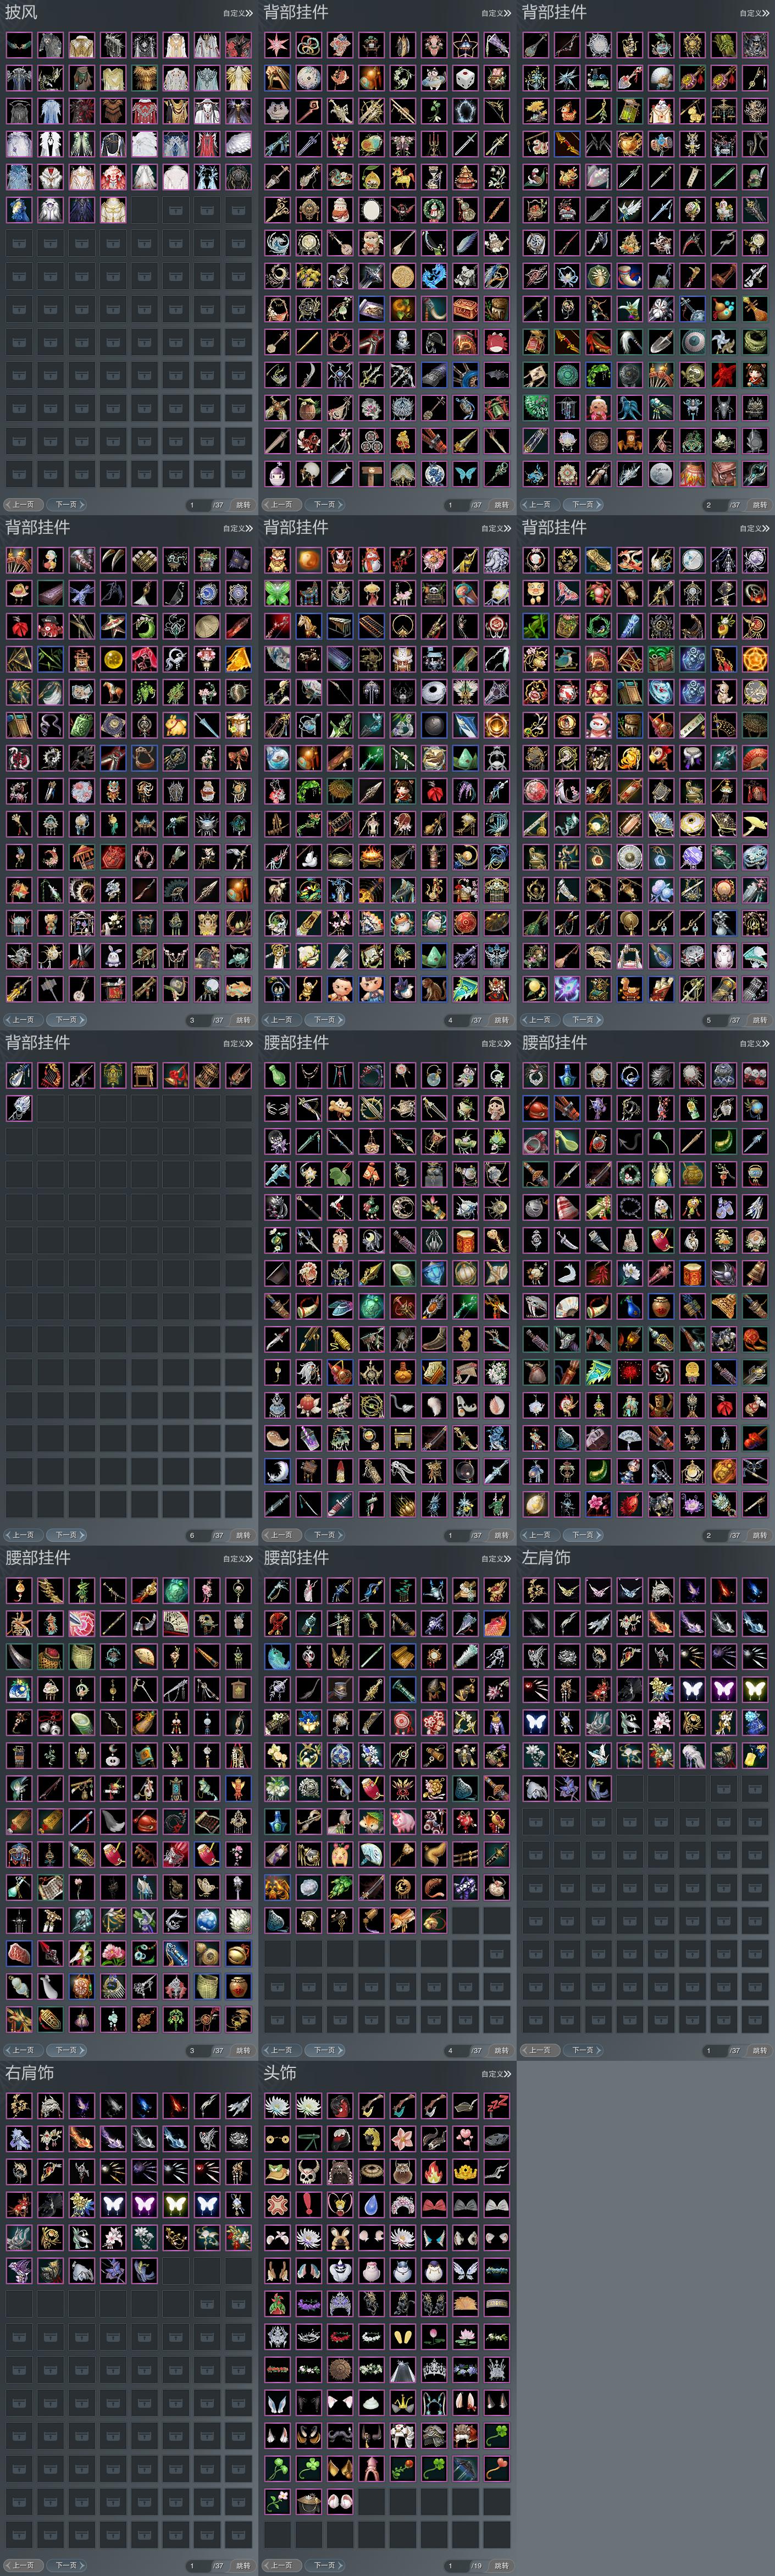Click first empty slot after last 披风 cape
Viewport: 775px width, 2576px height.
[144, 210]
